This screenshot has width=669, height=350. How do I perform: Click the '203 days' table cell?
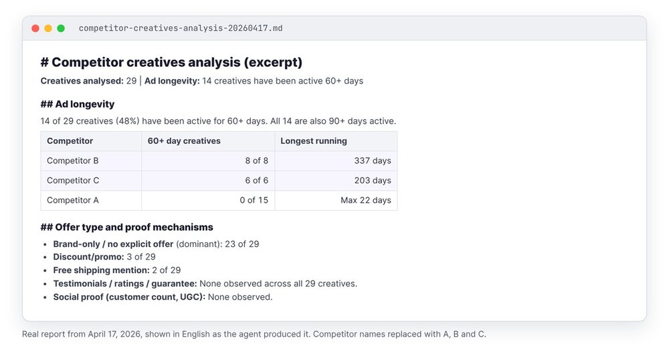[x=336, y=181]
